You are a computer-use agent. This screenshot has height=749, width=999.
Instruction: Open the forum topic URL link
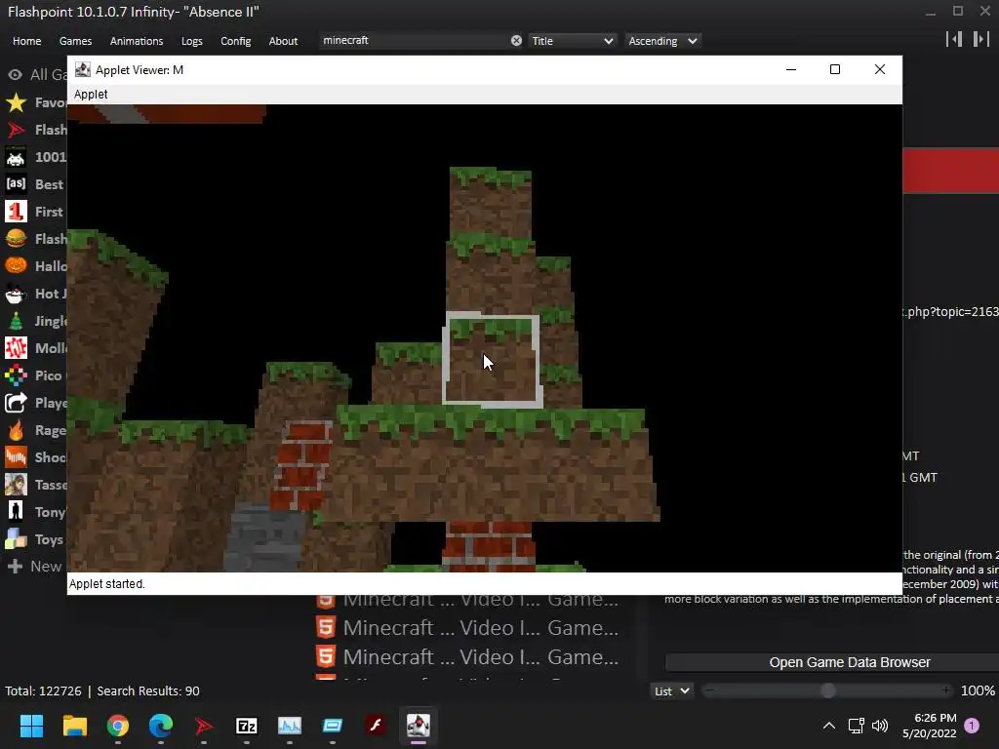(950, 311)
